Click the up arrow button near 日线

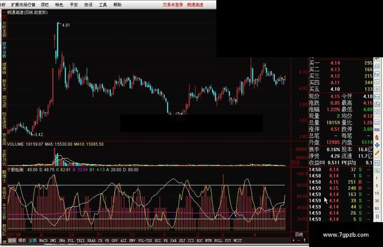click(x=304, y=240)
